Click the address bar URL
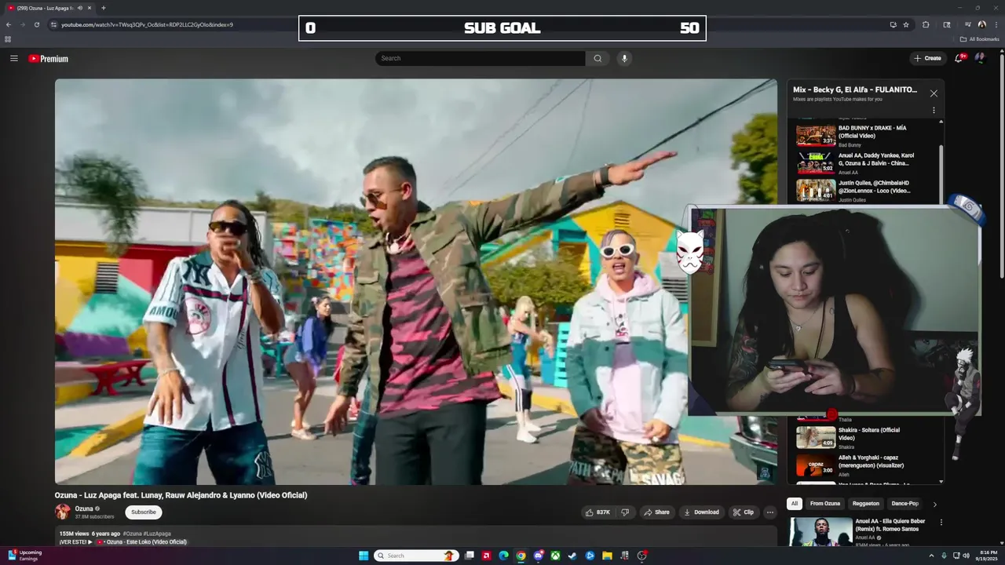The height and width of the screenshot is (565, 1005). click(x=147, y=24)
